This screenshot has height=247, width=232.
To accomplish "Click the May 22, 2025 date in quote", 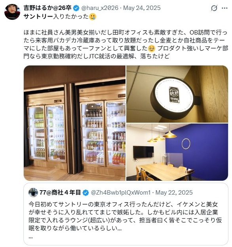I will tap(174, 193).
